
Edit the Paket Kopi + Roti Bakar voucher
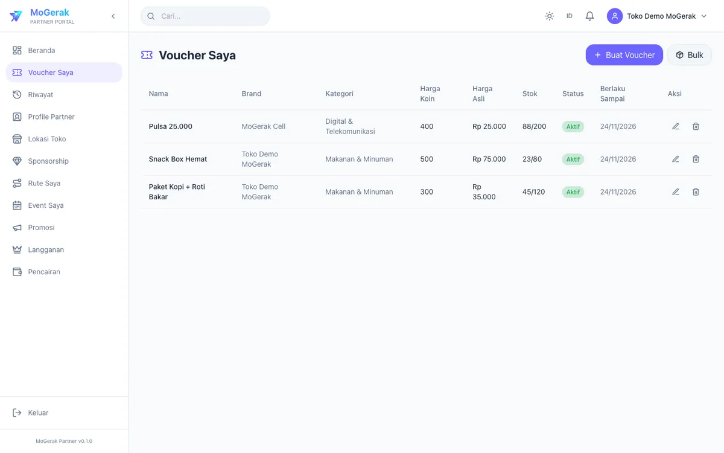click(x=676, y=191)
